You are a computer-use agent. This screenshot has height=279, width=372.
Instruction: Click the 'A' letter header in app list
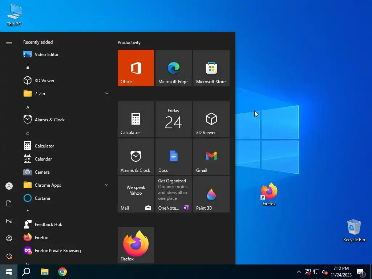(28, 107)
